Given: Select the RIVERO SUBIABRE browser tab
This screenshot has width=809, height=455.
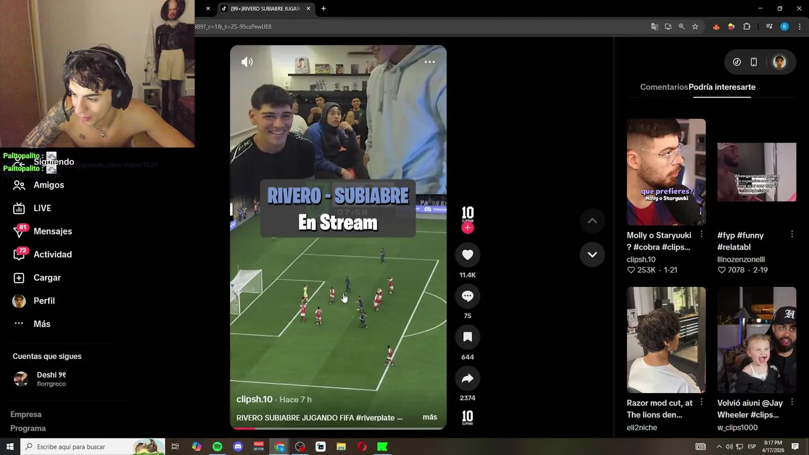Looking at the screenshot, I should [x=265, y=9].
